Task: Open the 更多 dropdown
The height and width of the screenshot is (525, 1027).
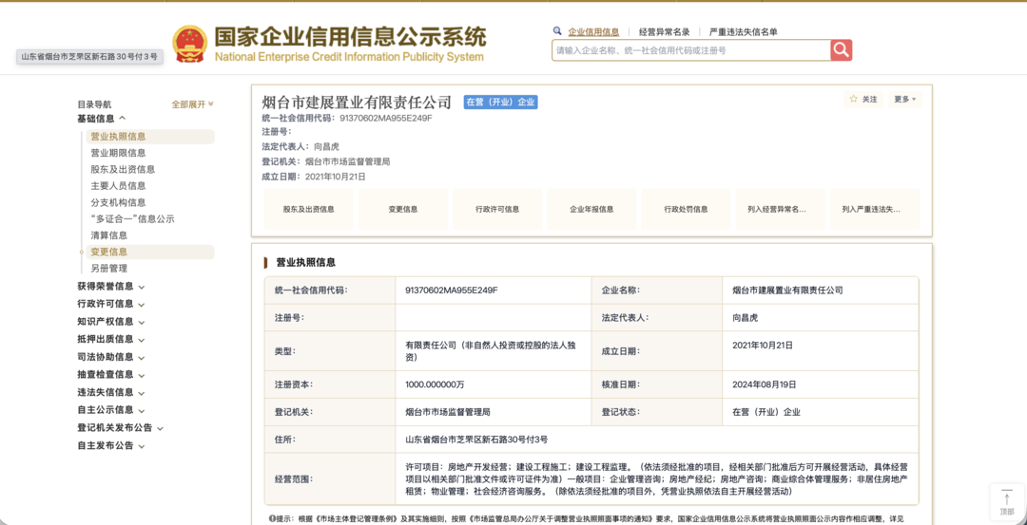Action: pyautogui.click(x=905, y=100)
